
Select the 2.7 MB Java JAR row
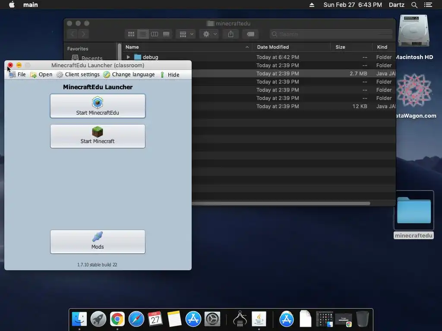(294, 73)
